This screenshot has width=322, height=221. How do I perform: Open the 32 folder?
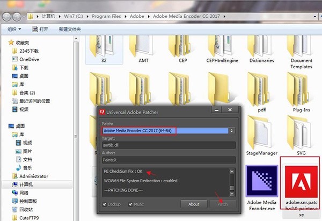[104, 49]
